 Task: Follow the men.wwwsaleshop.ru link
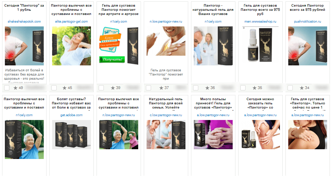tap(260, 22)
